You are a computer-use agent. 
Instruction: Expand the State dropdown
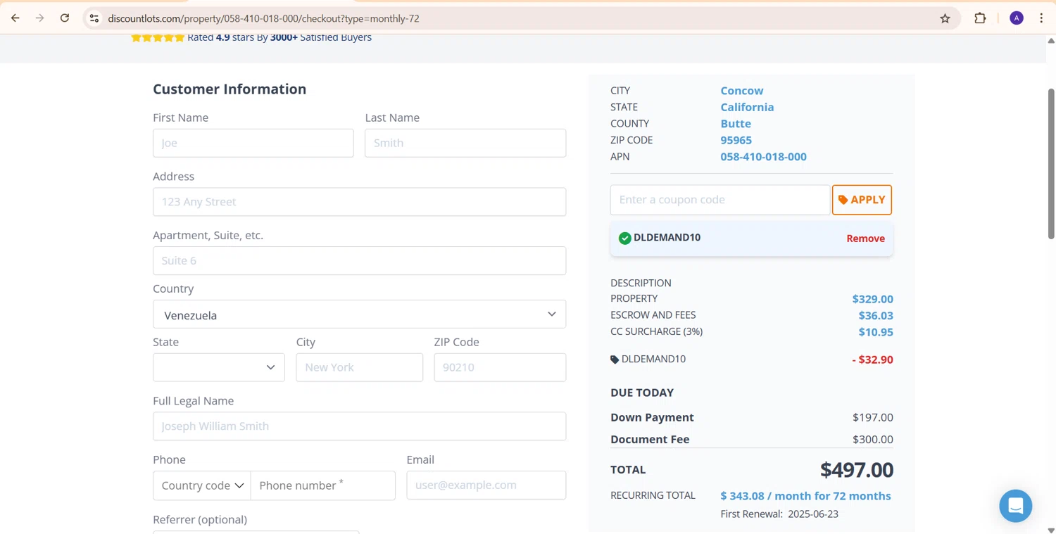point(219,367)
